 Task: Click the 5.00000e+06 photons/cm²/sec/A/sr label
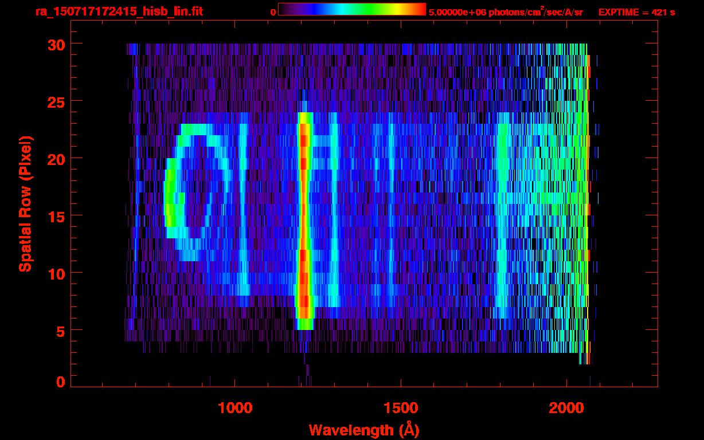pos(506,12)
